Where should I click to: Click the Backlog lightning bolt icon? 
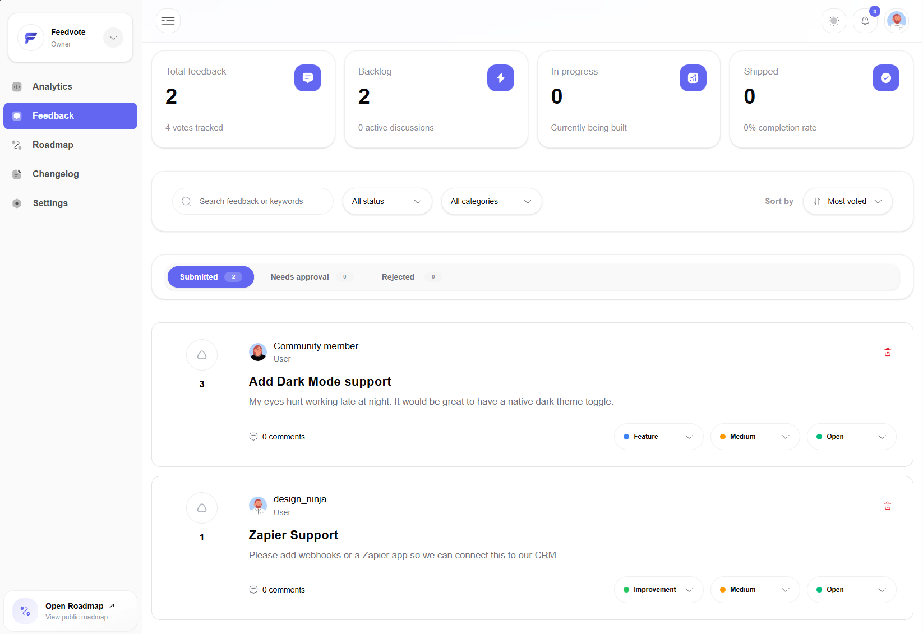point(500,78)
